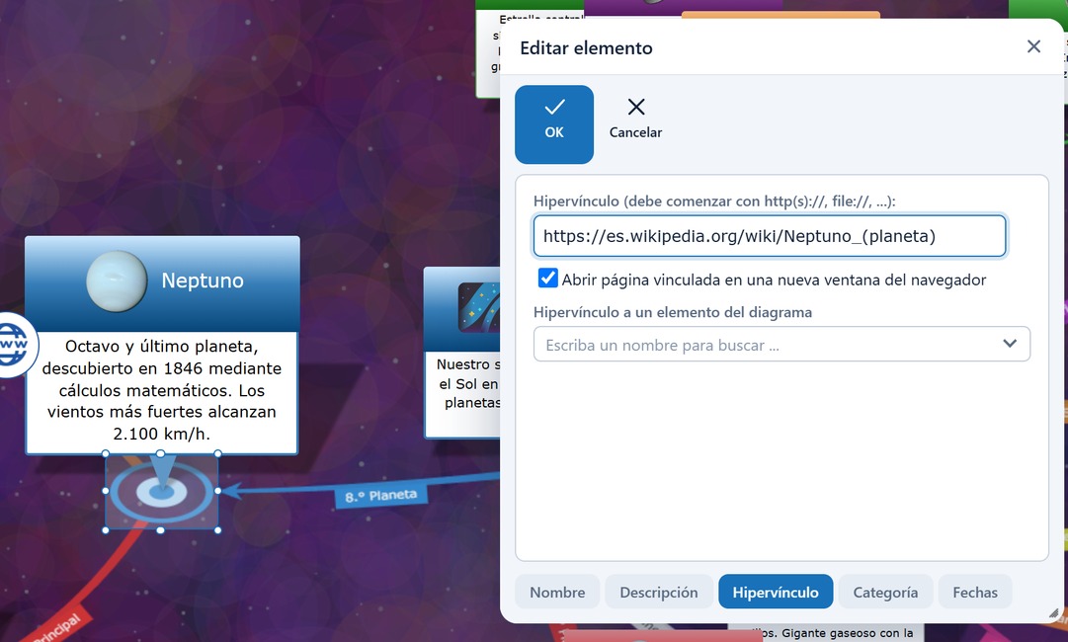Click Cancelar to discard changes
The width and height of the screenshot is (1068, 642).
coord(635,120)
